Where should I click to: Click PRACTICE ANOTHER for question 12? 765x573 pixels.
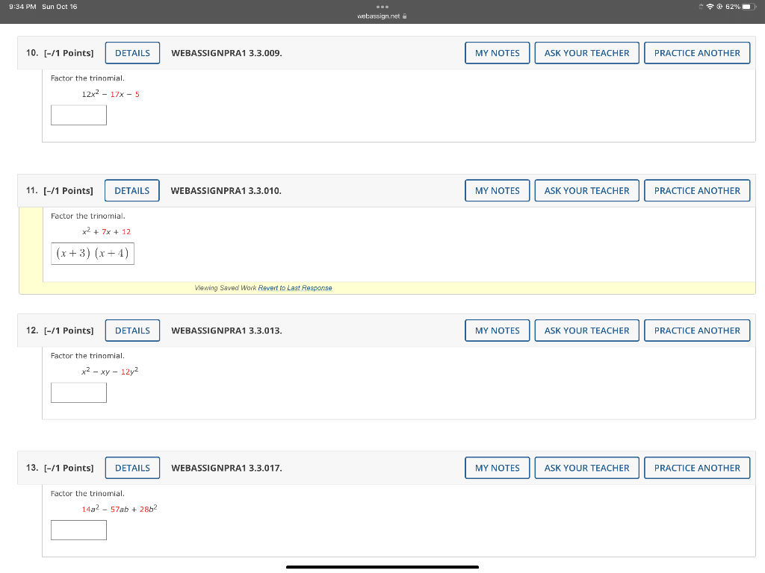696,330
